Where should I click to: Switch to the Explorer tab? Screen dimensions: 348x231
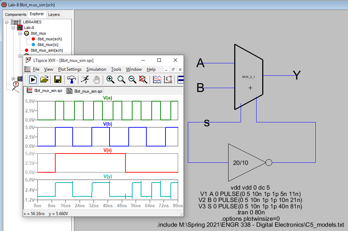37,14
